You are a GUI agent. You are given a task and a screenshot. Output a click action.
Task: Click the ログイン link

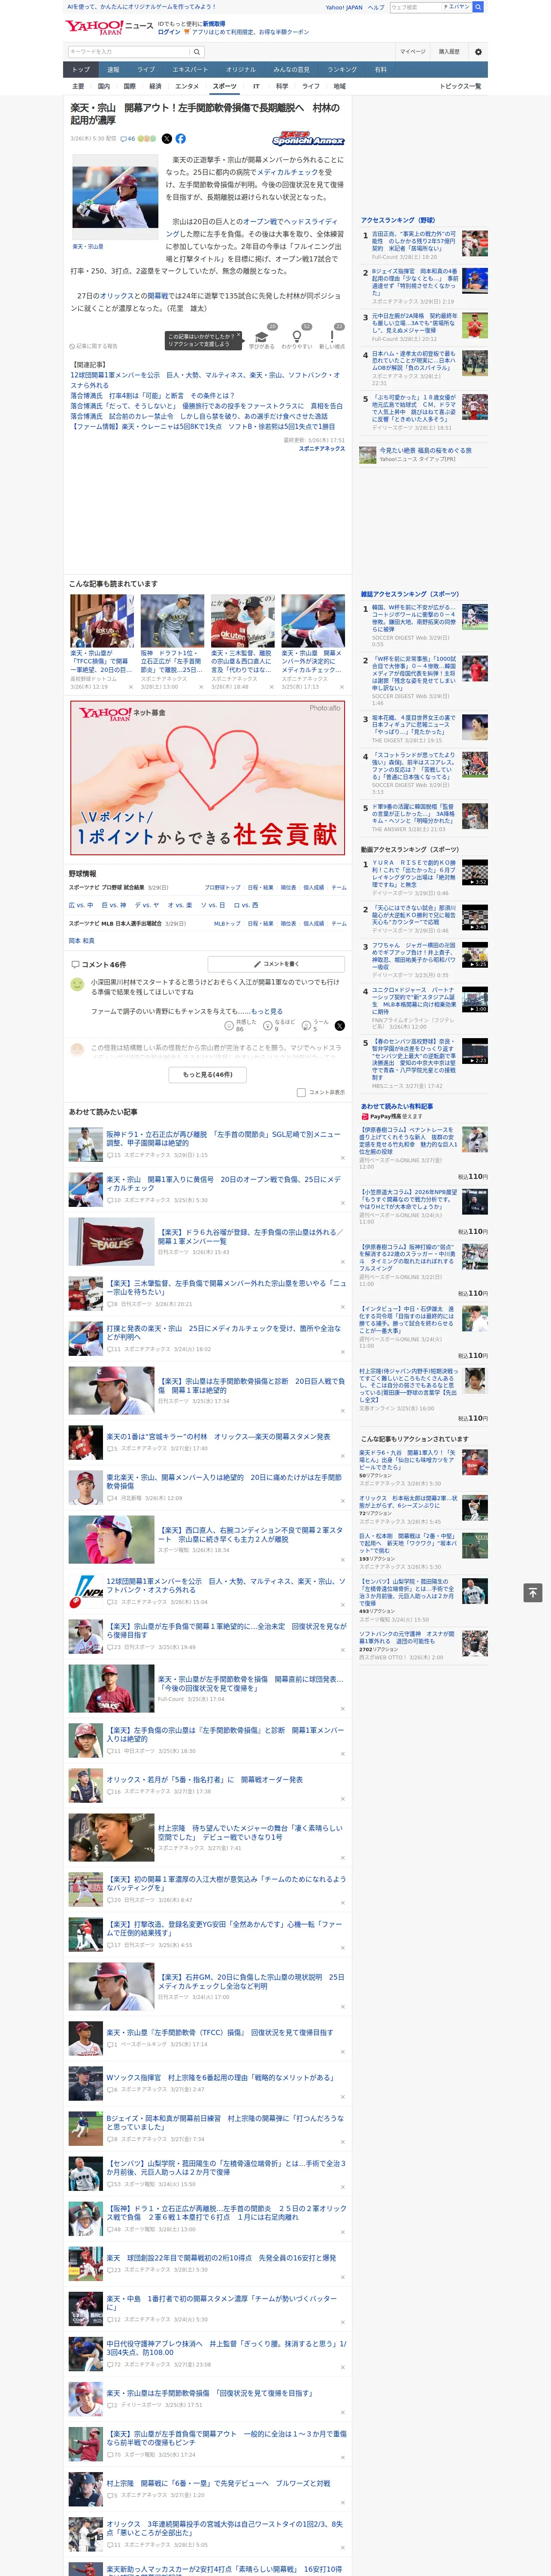tap(169, 32)
